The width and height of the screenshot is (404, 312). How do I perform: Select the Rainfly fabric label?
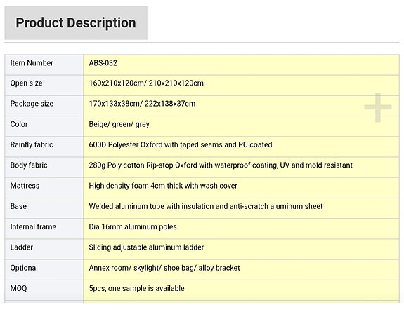pos(32,145)
